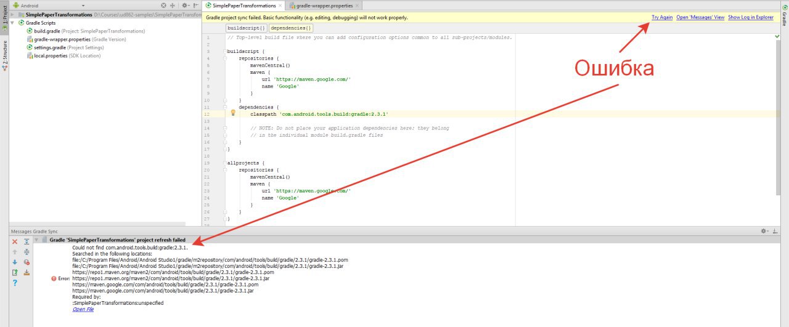Fold the buildscript block at line 3
The width and height of the screenshot is (789, 327).
(225, 51)
